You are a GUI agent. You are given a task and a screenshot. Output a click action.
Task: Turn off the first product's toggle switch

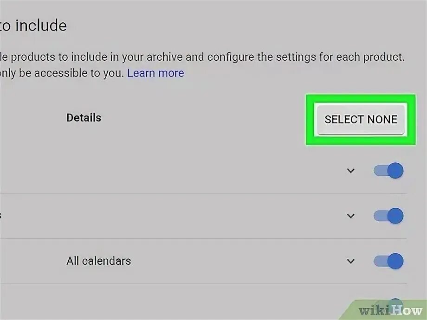[389, 171]
